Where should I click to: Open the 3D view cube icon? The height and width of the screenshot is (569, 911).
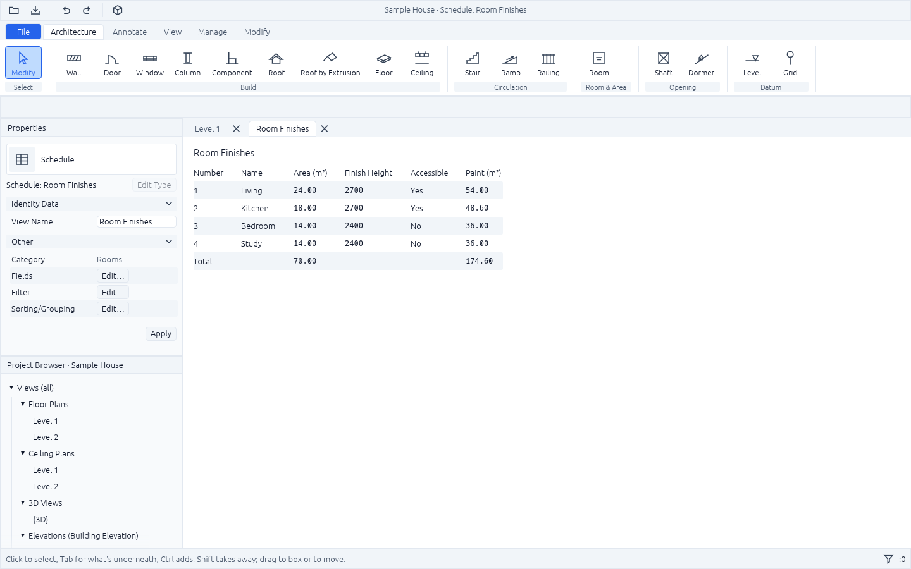118,10
